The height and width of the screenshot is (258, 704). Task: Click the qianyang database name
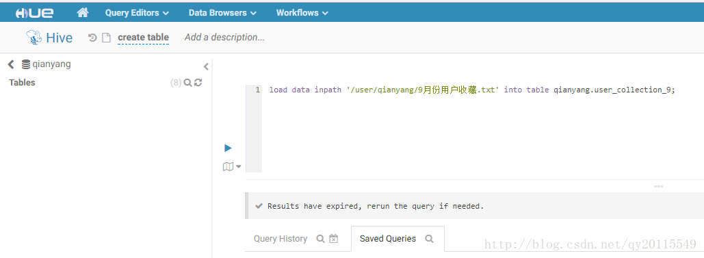[x=51, y=64]
